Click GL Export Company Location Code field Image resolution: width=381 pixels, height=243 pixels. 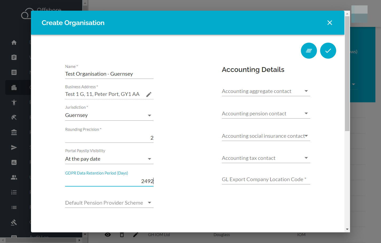pyautogui.click(x=266, y=180)
